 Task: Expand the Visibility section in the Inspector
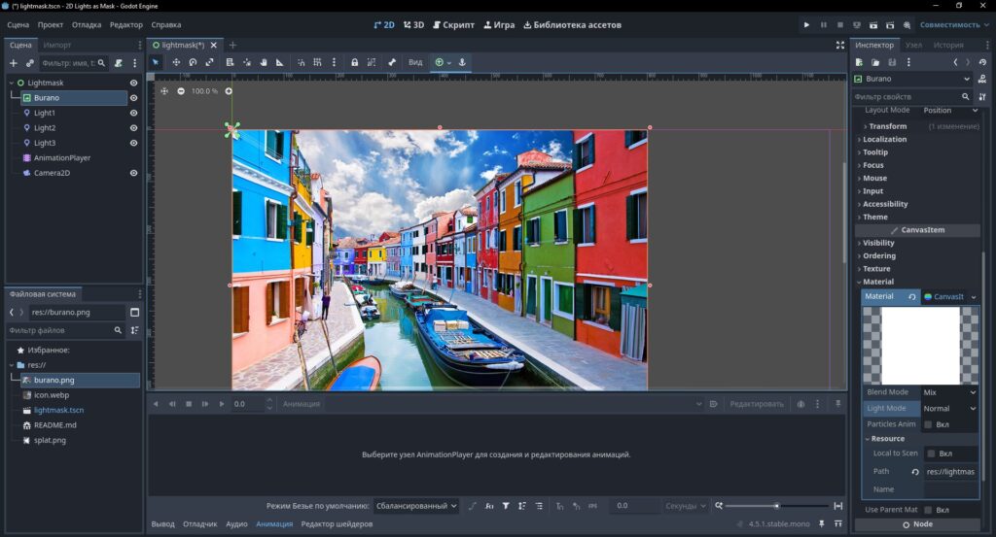pyautogui.click(x=878, y=243)
